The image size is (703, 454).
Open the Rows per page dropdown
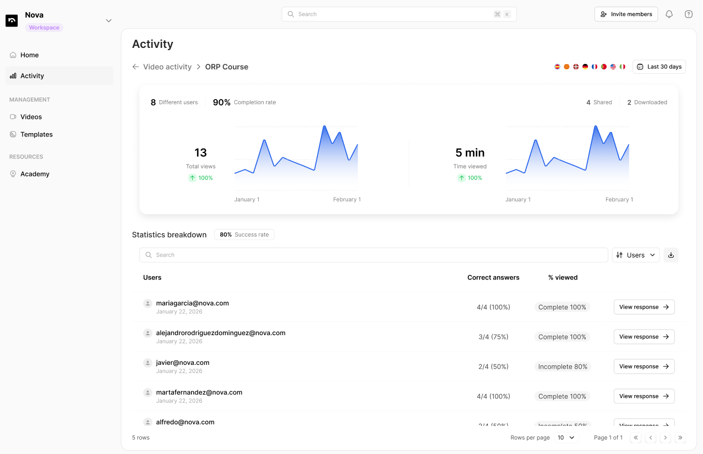(x=566, y=437)
